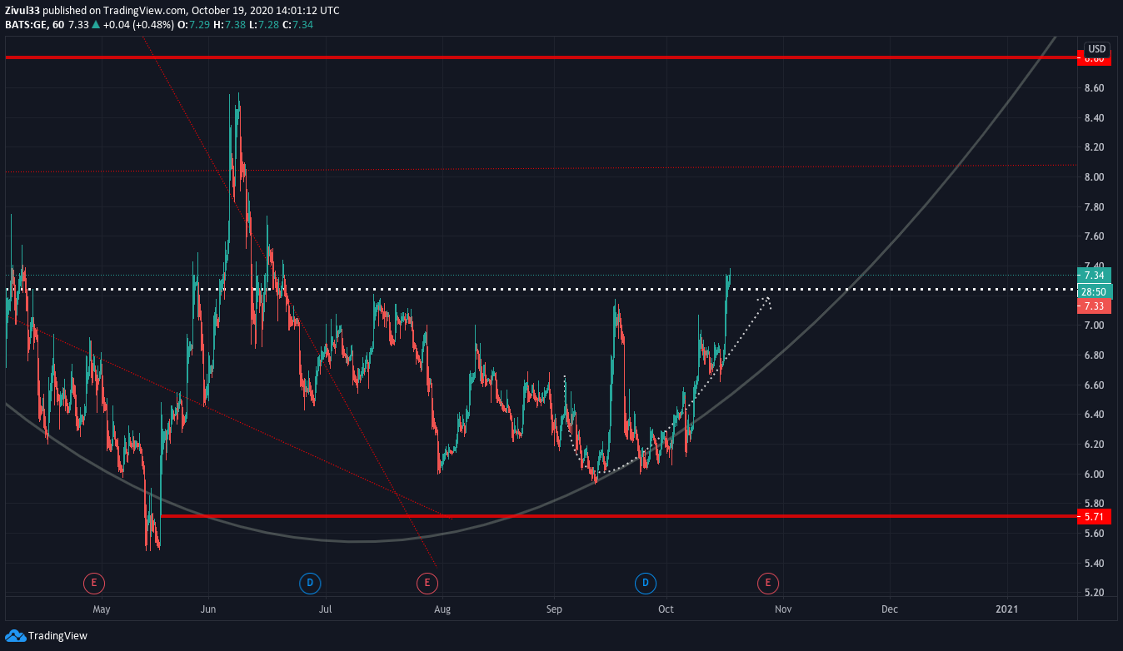
Task: Click the earnings E marker before Nov
Action: 768,584
